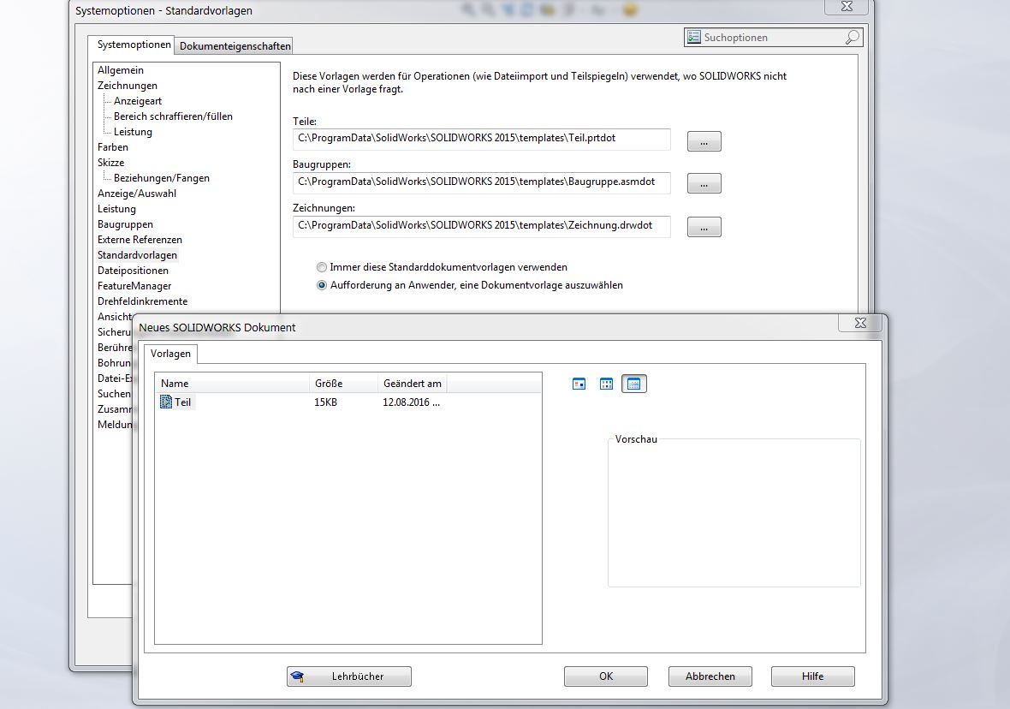Click in the Suchoptionen search box

(772, 38)
